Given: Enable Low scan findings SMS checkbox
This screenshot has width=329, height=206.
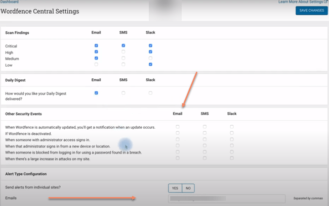Looking at the screenshot, I should (124, 65).
